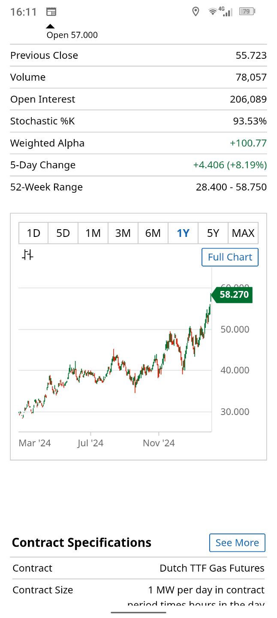Click the black triangle Open price marker

[x=50, y=27]
